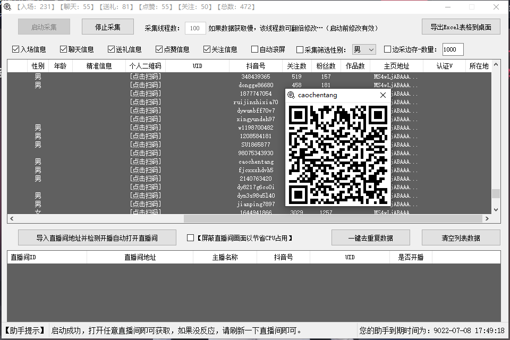Click the 认证V column header

(444, 66)
